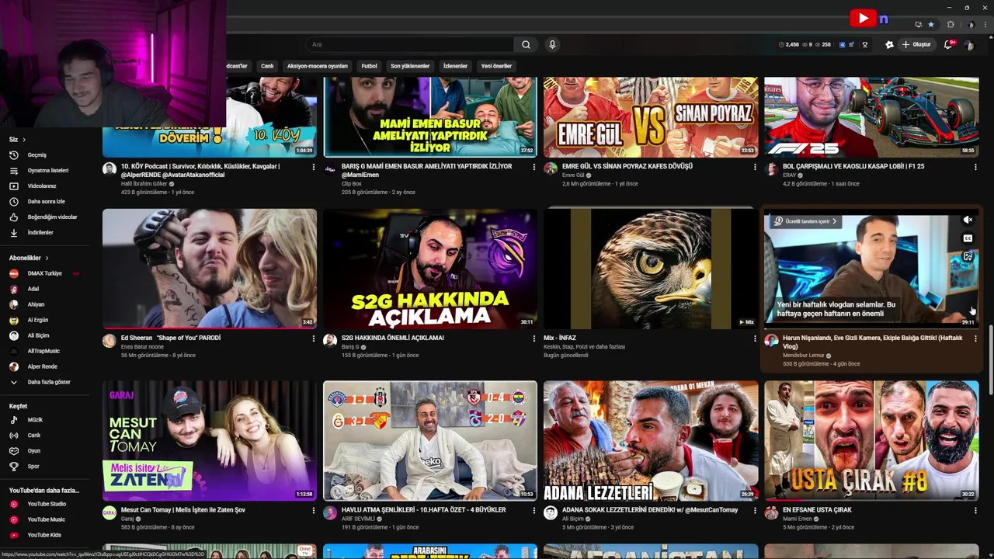Open options for EMRE GÜL VS SİNAN POYRAZ
Viewport: 994px width, 559px height.
click(754, 167)
